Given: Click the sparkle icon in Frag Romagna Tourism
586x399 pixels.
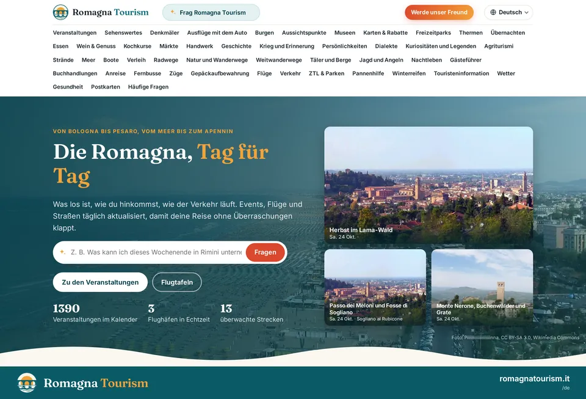Looking at the screenshot, I should pos(173,12).
